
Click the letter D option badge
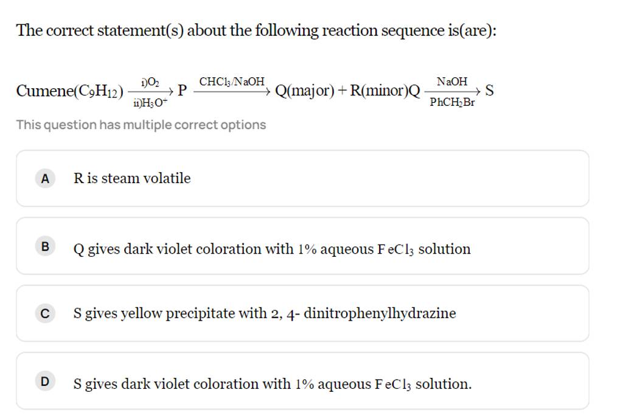44,381
